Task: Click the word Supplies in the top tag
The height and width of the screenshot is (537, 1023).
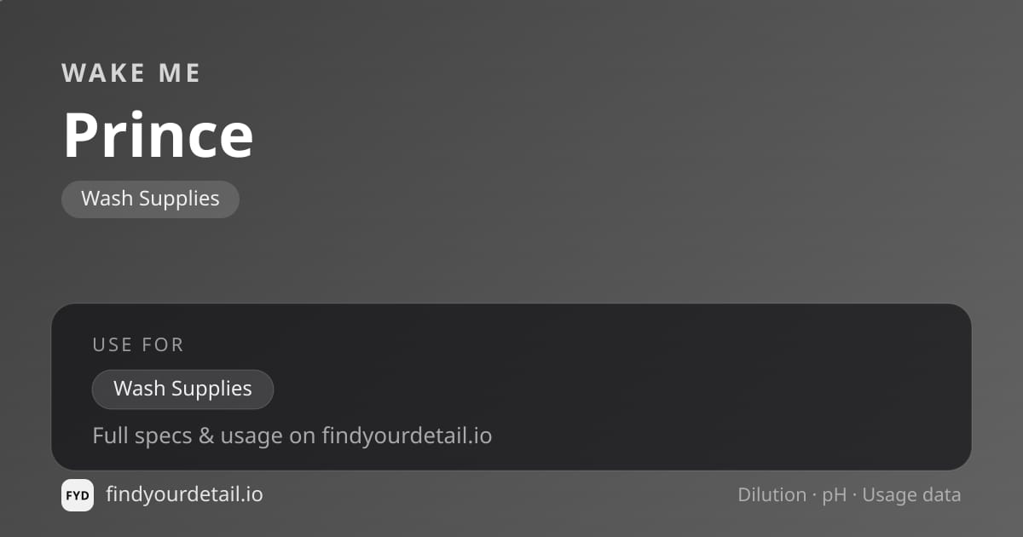Action: click(x=179, y=199)
